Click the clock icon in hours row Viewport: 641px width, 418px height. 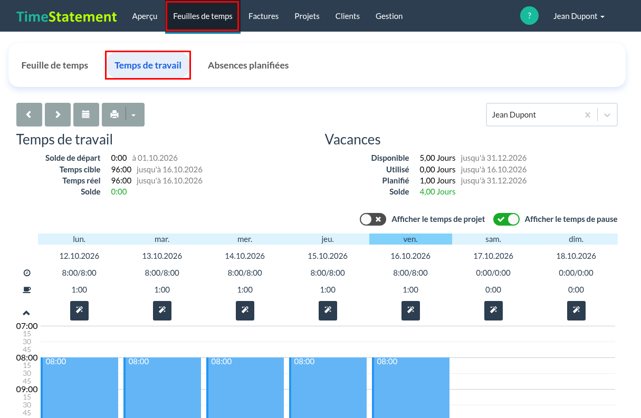click(x=27, y=273)
